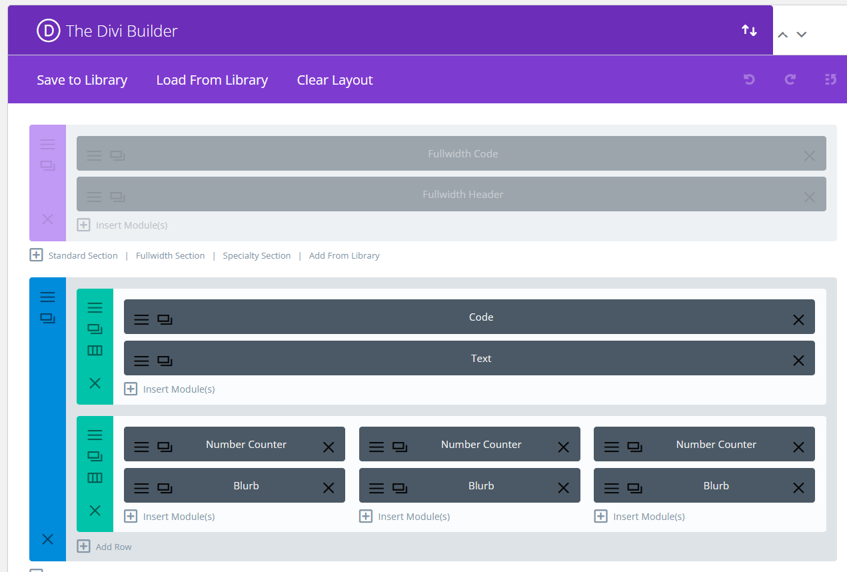Image resolution: width=847 pixels, height=572 pixels.
Task: Remove first column Number Counter module
Action: click(x=329, y=447)
